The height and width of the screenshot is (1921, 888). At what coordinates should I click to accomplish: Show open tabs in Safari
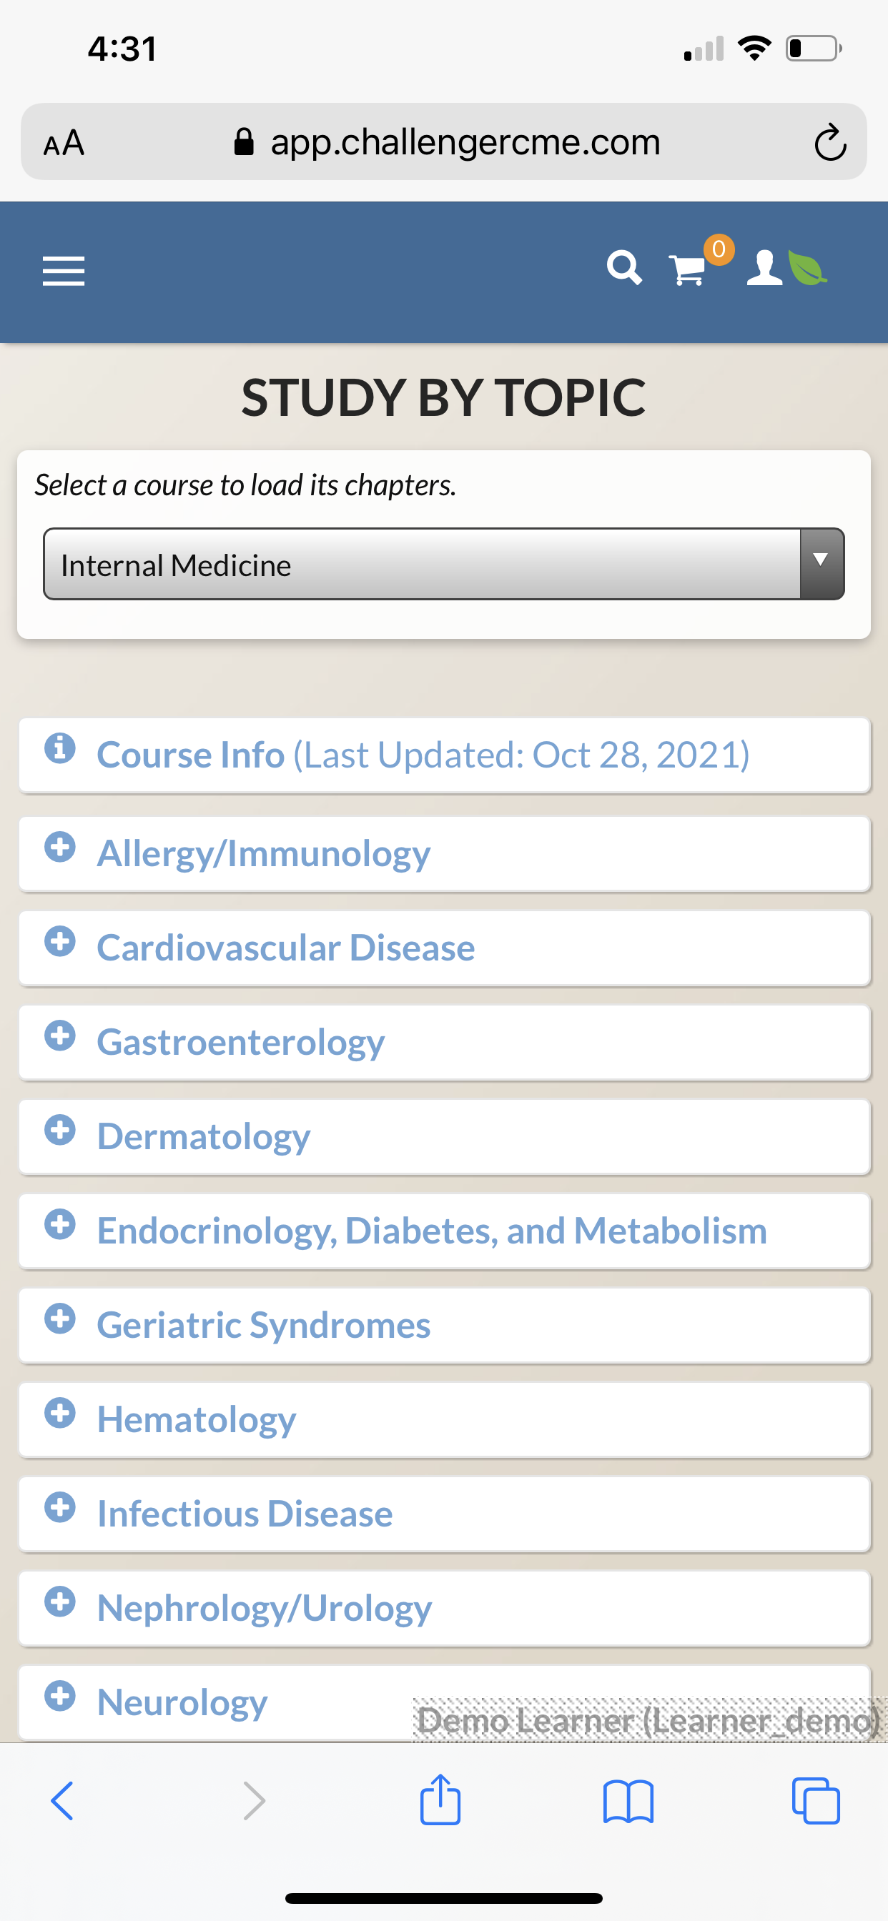coord(816,1801)
